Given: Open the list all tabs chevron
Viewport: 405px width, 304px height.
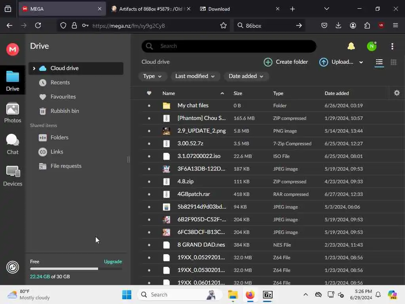Looking at the screenshot, I should (x=326, y=9).
